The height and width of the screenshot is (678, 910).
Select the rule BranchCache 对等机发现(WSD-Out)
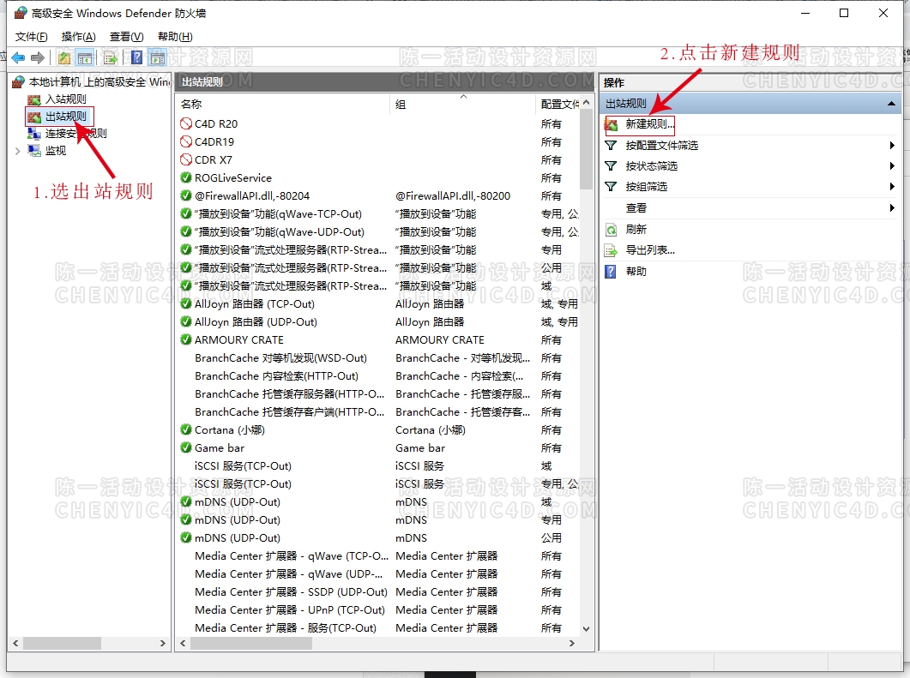(x=280, y=357)
